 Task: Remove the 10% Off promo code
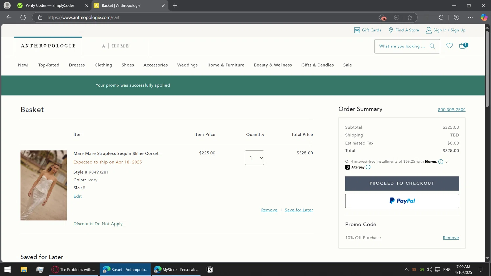450,238
